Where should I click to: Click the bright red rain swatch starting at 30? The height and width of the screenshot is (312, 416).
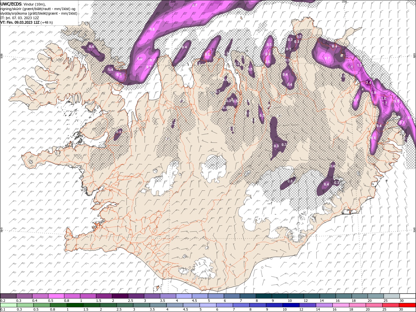coord(407,305)
